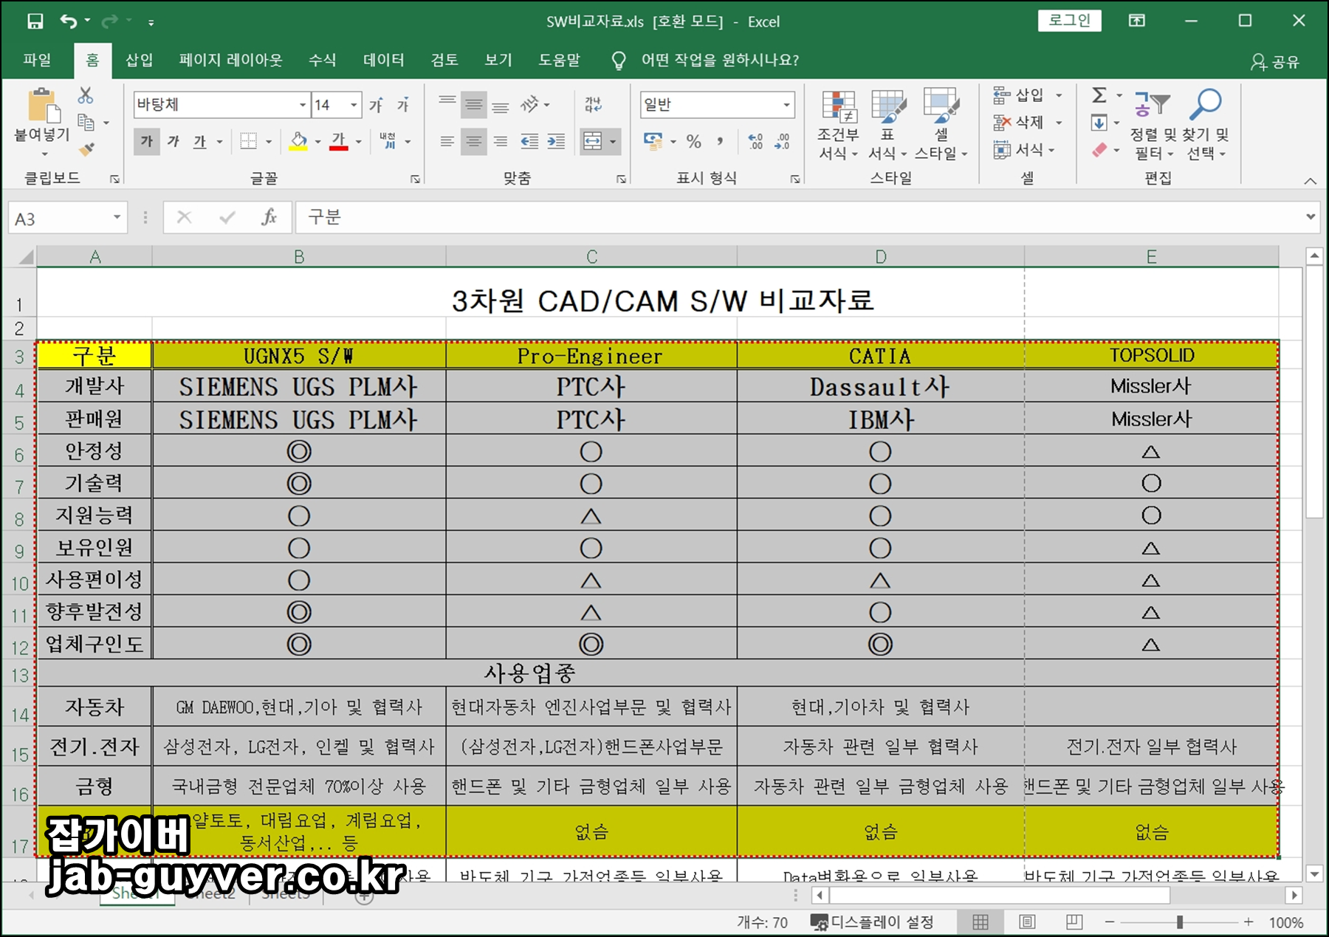Switch to Page Layout view button
1329x937 pixels.
click(1027, 922)
